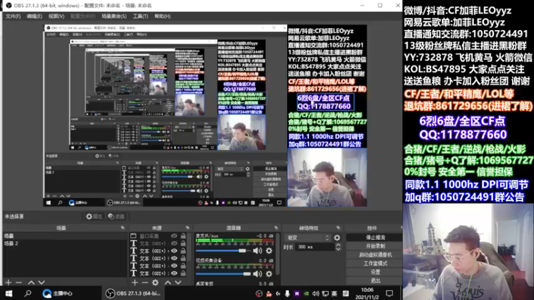Viewport: 534px width, 300px height.
Task: Select 场景 2 in the scenes list
Action: tap(65, 243)
